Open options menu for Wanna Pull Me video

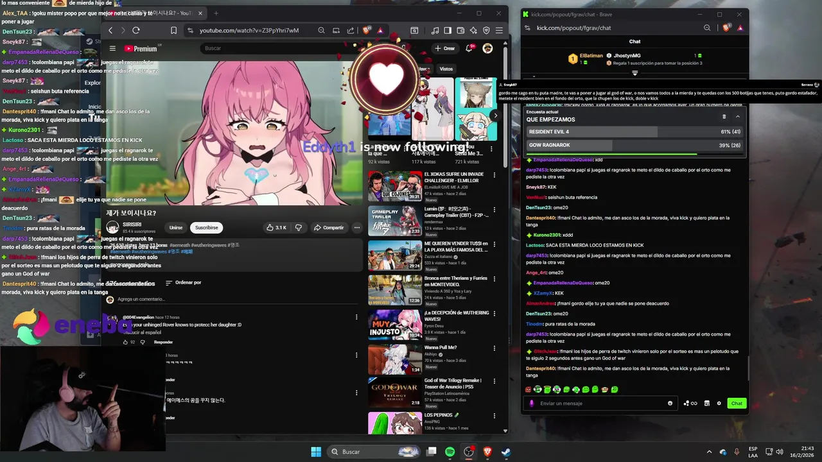[x=494, y=348]
